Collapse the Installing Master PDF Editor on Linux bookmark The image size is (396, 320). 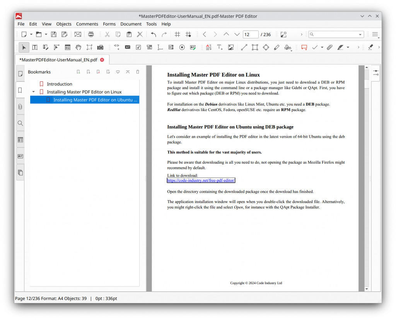click(33, 92)
